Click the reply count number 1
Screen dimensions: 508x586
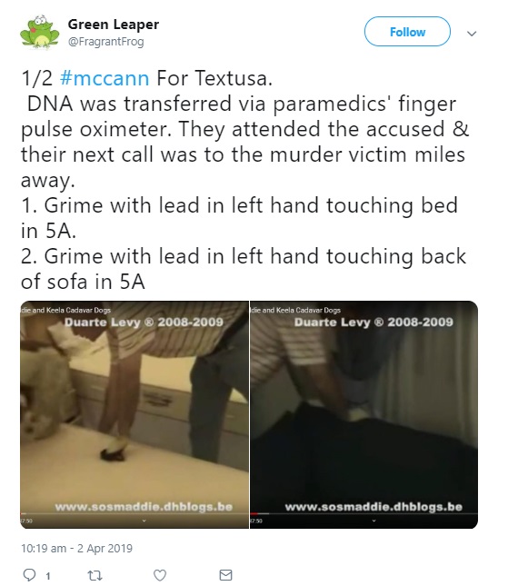point(48,576)
